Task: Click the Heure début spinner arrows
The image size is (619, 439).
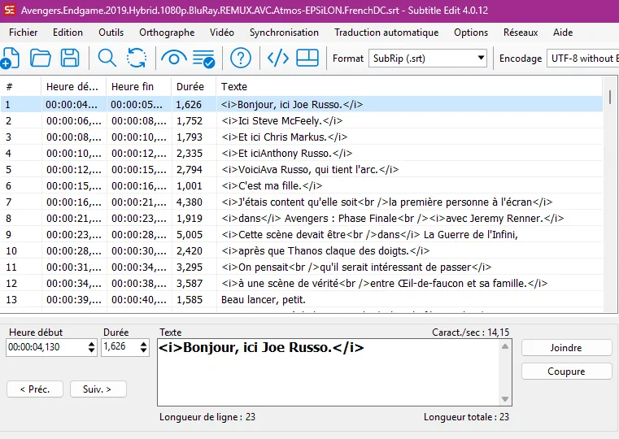Action: tap(92, 347)
